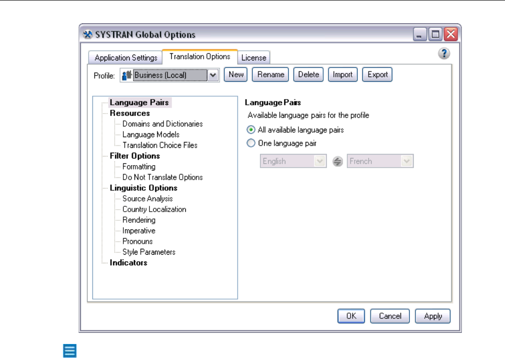
Task: Click the Export profile button
Action: pyautogui.click(x=377, y=74)
